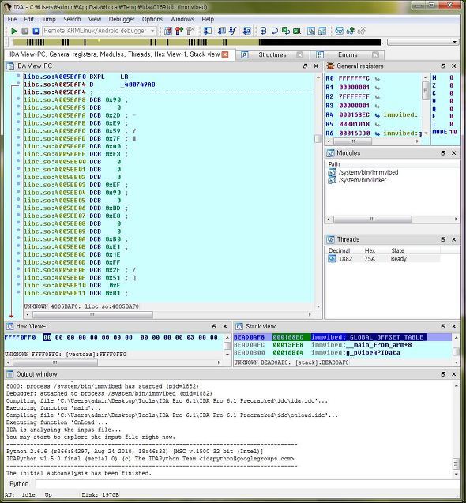Click the run to cursor toolbar icon
The height and width of the screenshot is (503, 466).
[x=247, y=31]
